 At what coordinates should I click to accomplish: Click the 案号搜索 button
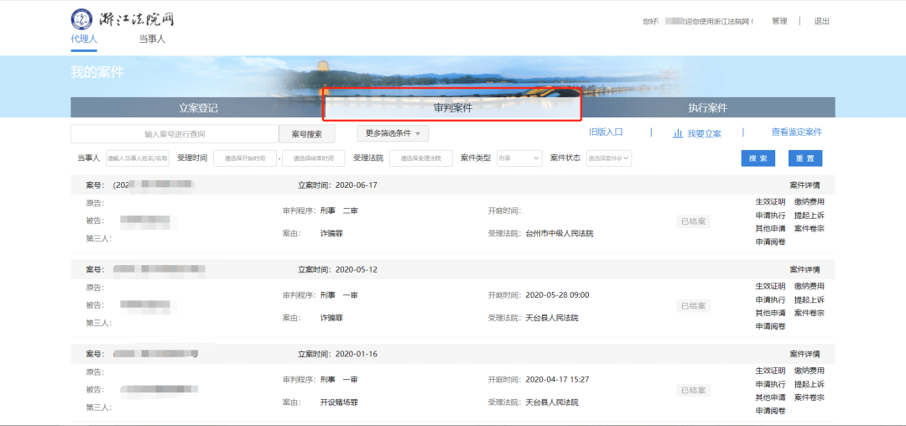(x=307, y=134)
